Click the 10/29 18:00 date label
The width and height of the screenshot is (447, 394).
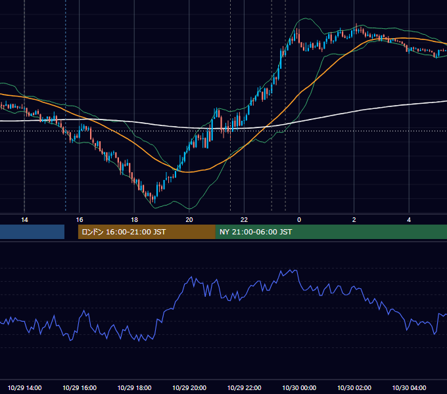pyautogui.click(x=134, y=387)
